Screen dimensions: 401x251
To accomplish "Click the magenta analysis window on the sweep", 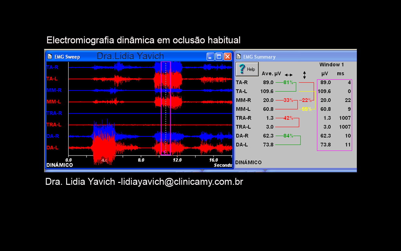I will point(166,108).
